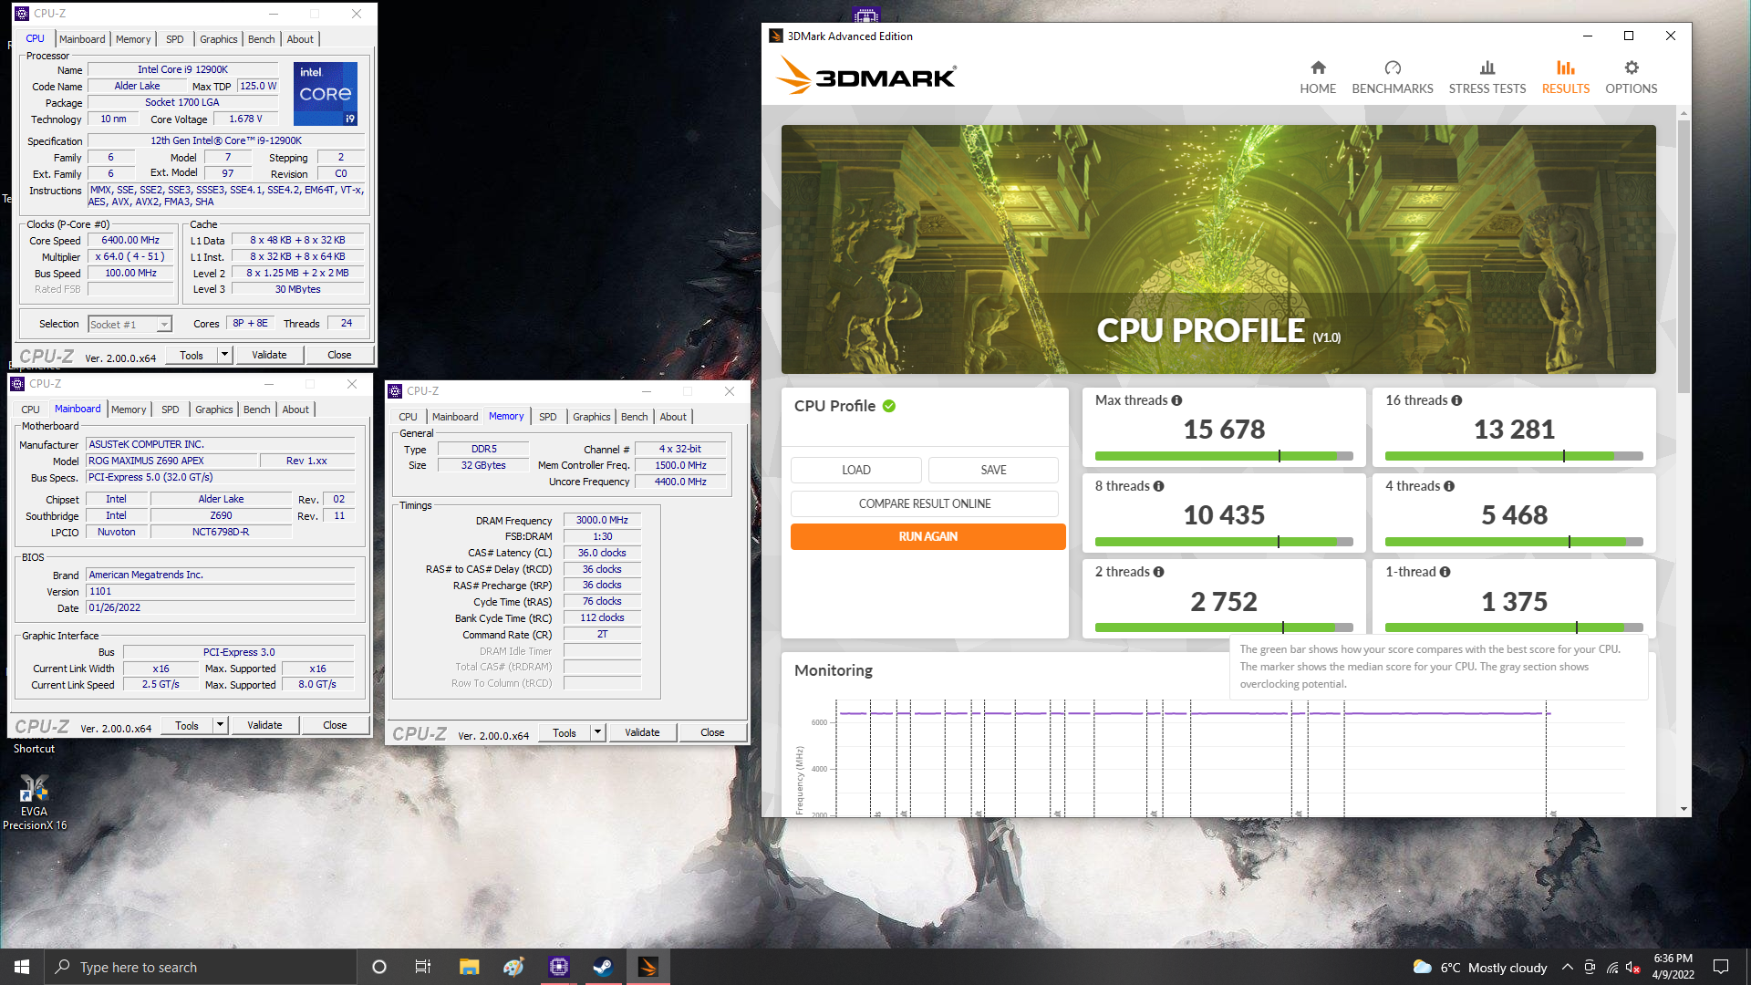
Task: Open the weather widget showing 6°C
Action: (x=1480, y=968)
